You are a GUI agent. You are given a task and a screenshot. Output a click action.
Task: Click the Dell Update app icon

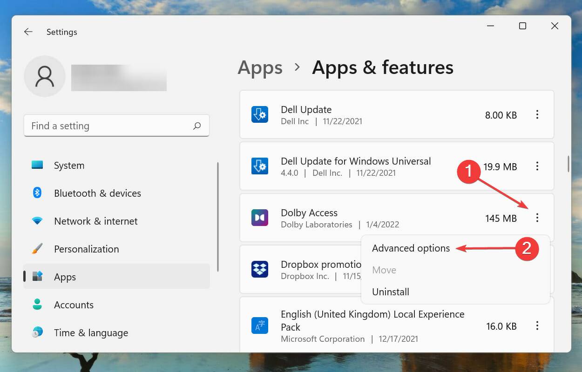tap(260, 114)
